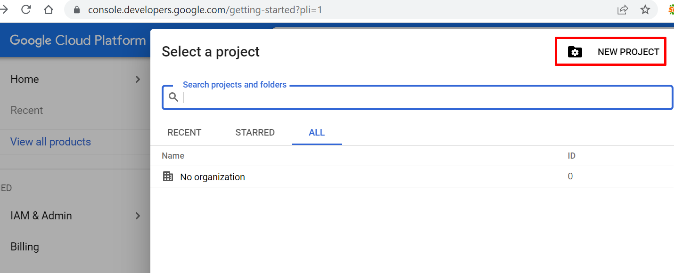The image size is (674, 273).
Task: Open the Billing menu item
Action: 25,247
